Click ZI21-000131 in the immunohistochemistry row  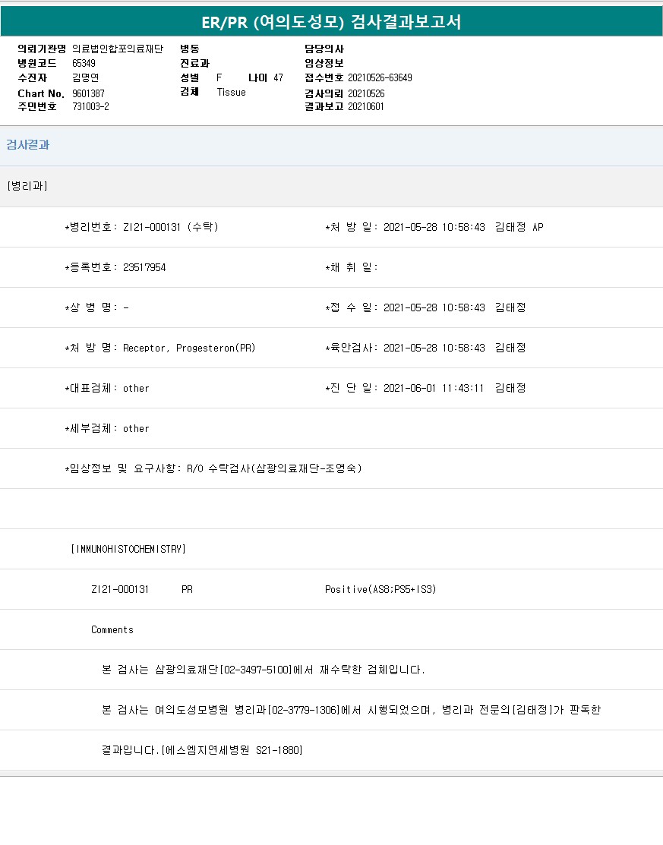click(x=120, y=590)
